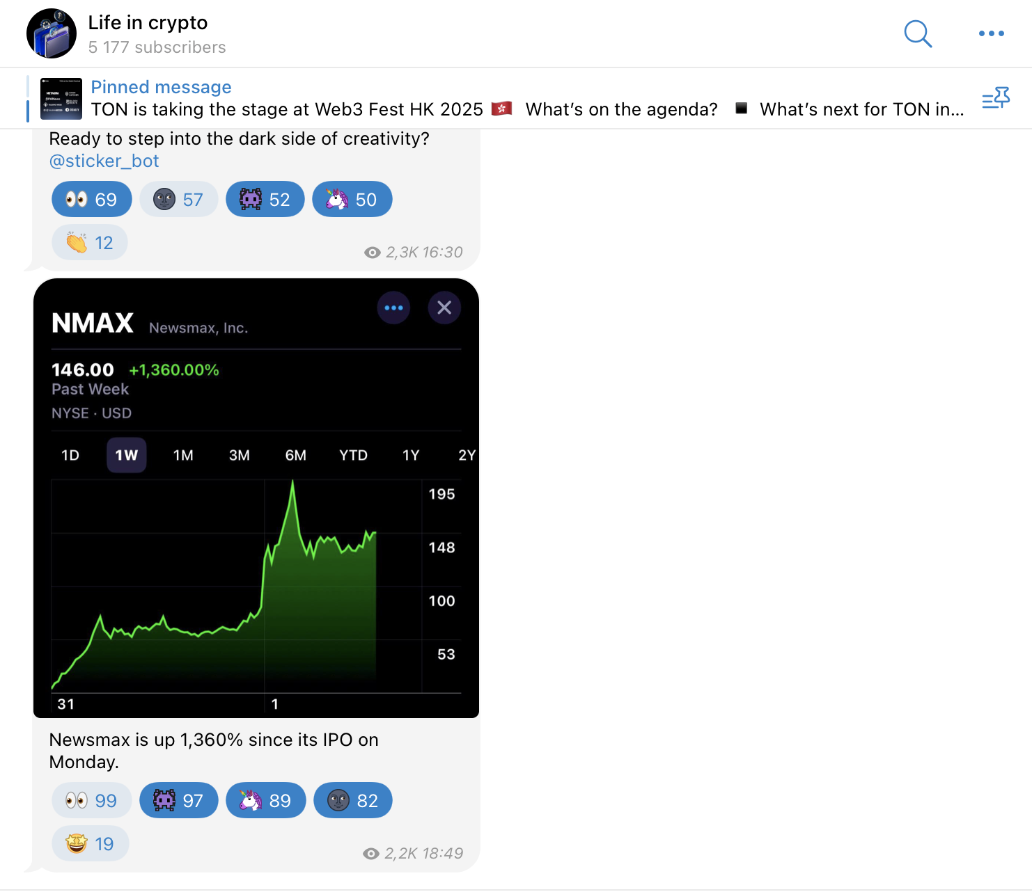Open the NMAX stock chart image
This screenshot has width=1032, height=892.
[x=256, y=498]
